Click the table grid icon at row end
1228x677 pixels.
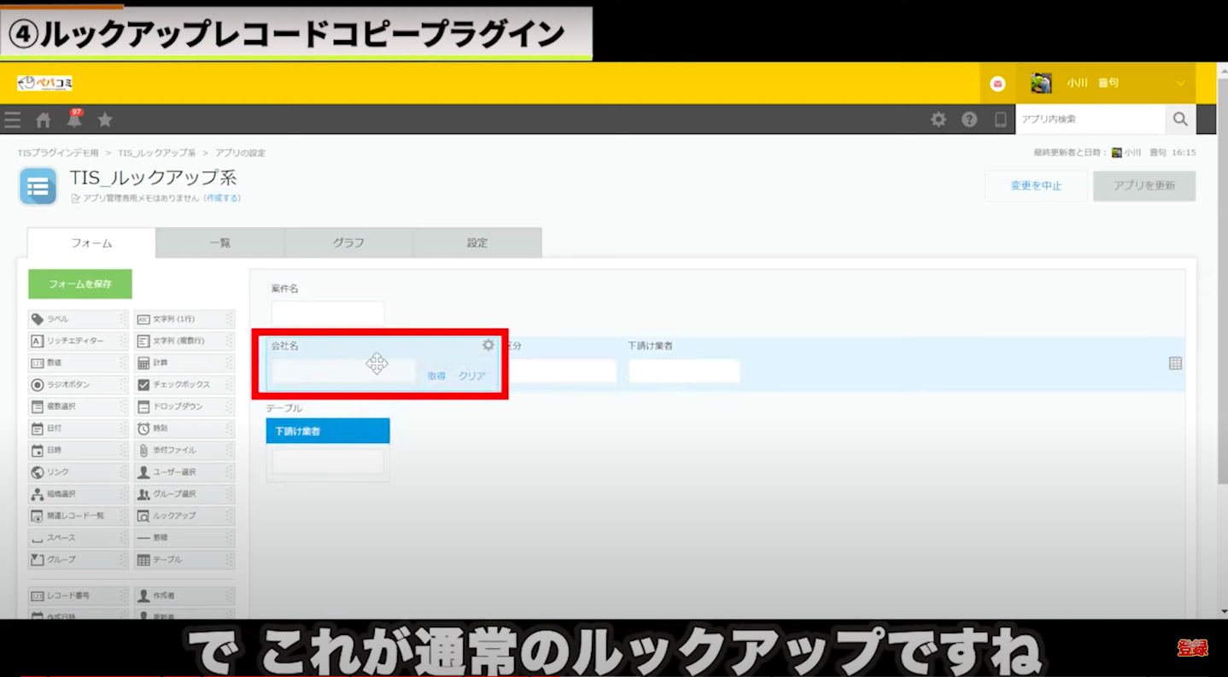pos(1175,364)
